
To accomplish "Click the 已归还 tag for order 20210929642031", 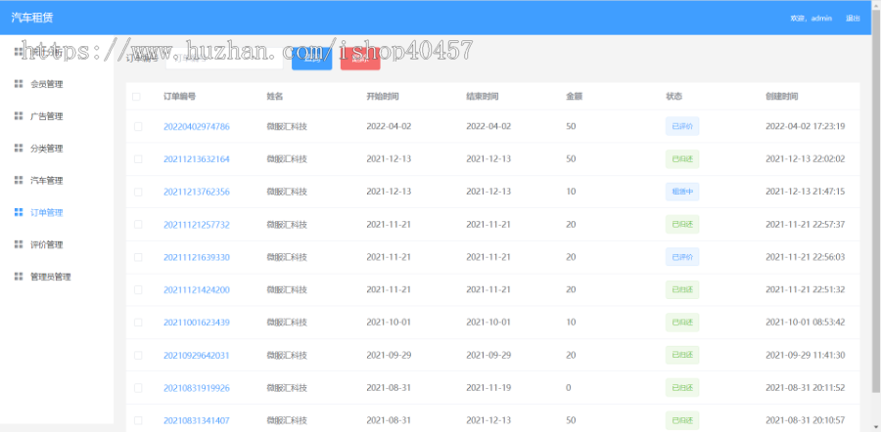I will coord(682,355).
